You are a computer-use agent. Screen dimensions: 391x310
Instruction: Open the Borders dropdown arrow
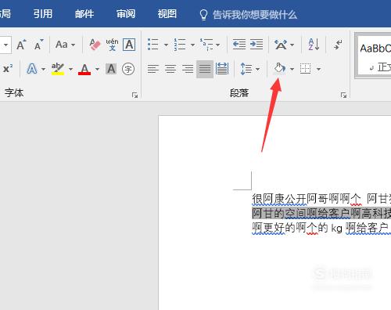(318, 69)
